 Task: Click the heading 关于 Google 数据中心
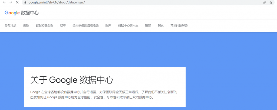pyautogui.click(x=72, y=80)
